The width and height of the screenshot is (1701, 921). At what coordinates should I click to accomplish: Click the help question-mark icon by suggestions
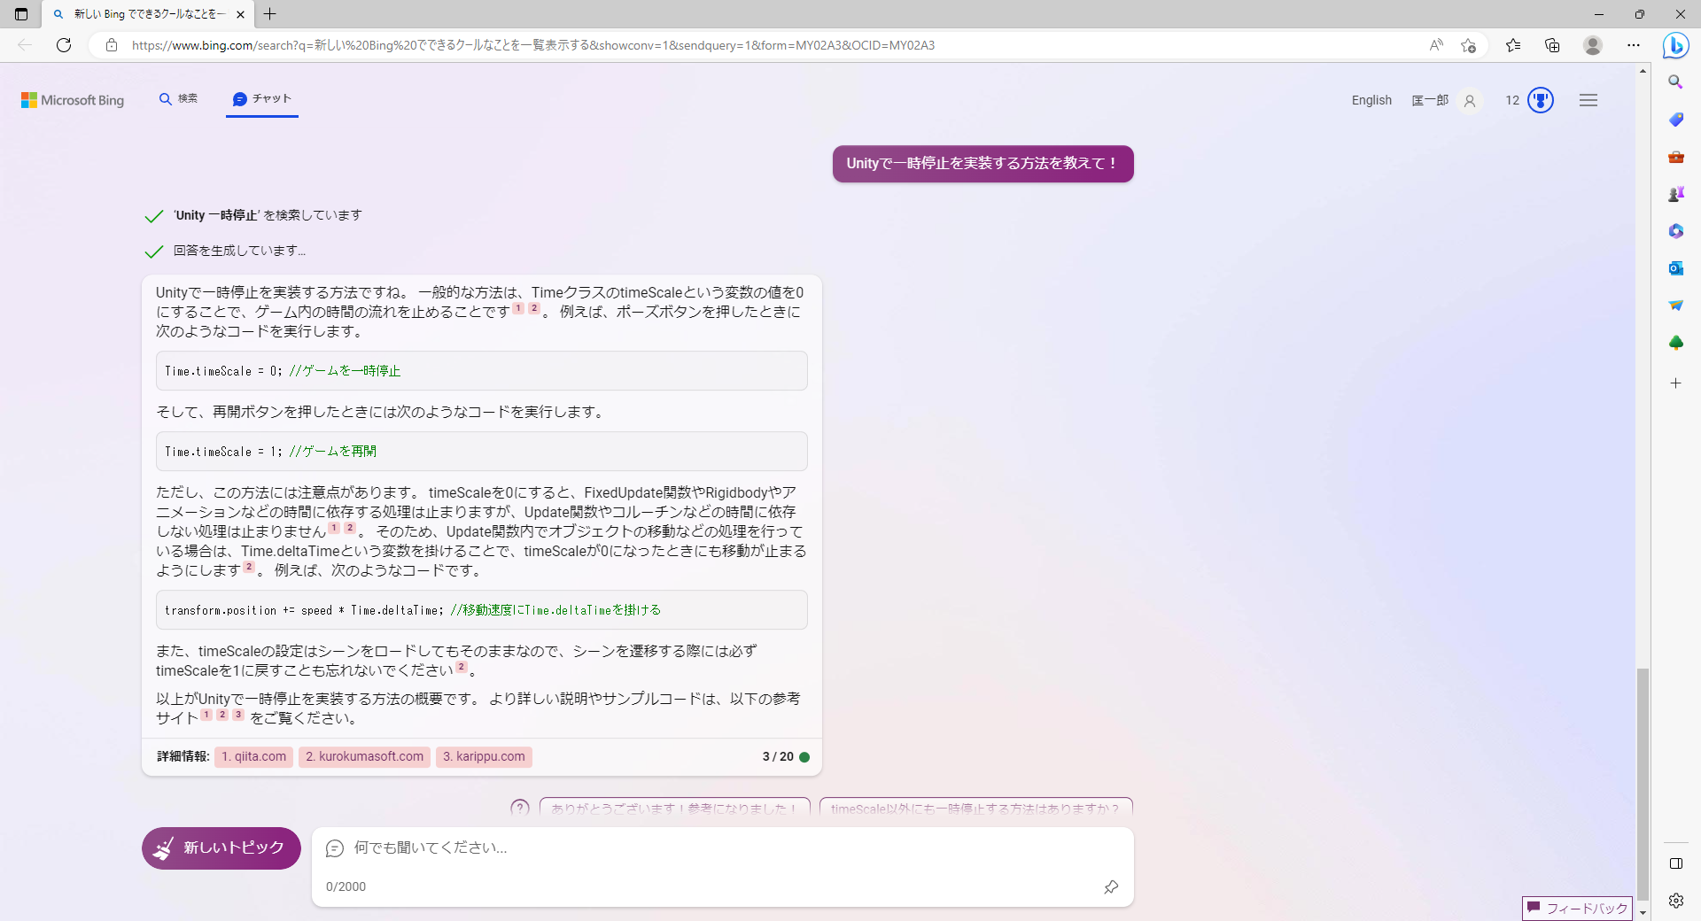520,807
